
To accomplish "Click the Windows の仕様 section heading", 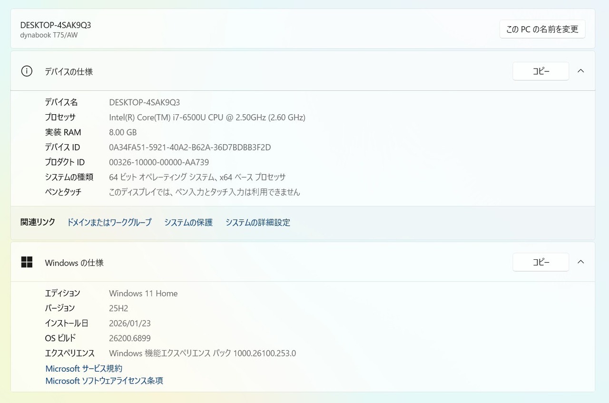I will click(74, 262).
